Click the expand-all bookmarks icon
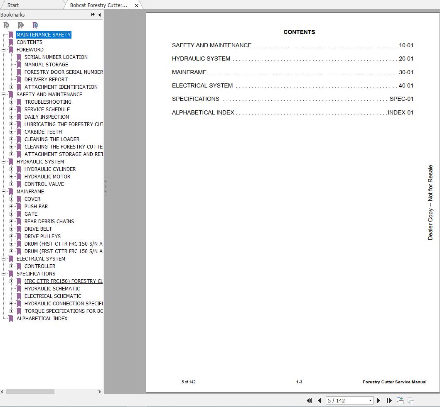 tap(21, 25)
